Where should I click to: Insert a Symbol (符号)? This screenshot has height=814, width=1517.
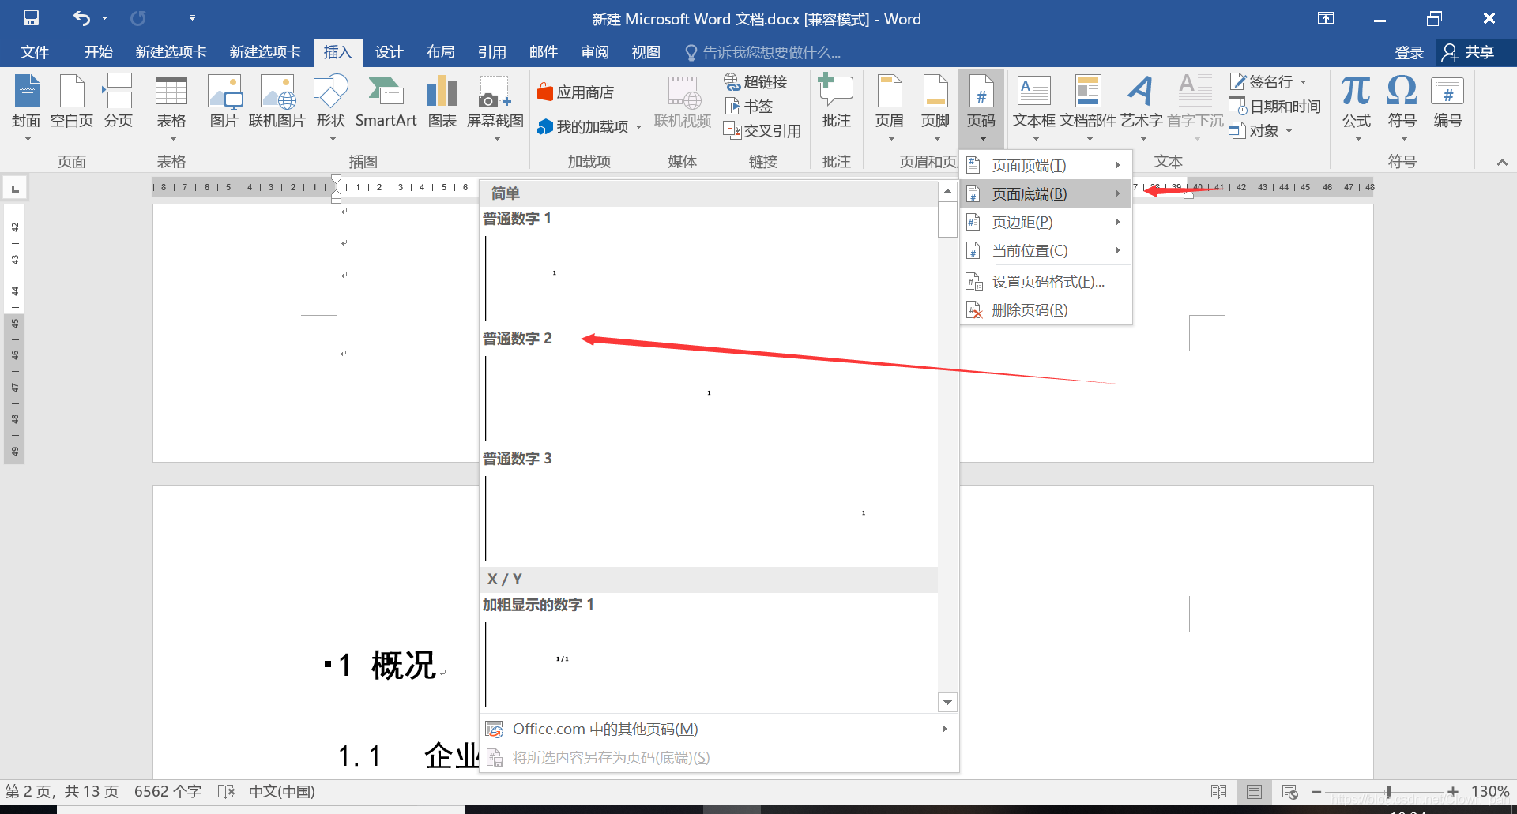click(x=1402, y=108)
